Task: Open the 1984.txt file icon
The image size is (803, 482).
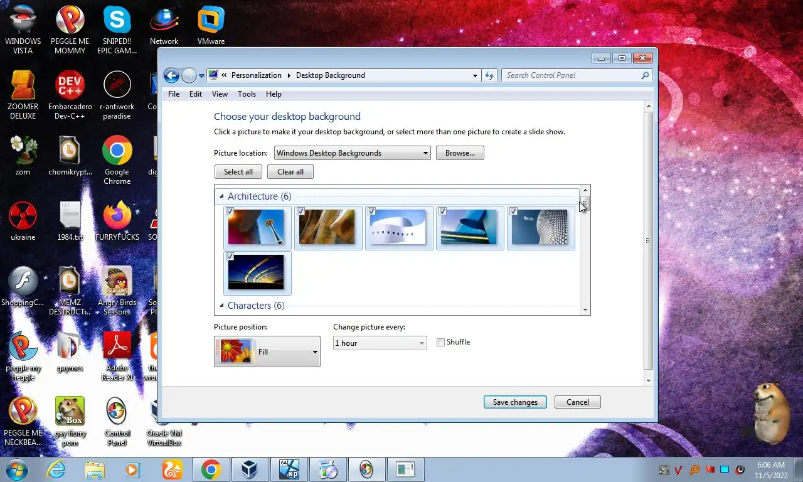Action: pos(70,220)
